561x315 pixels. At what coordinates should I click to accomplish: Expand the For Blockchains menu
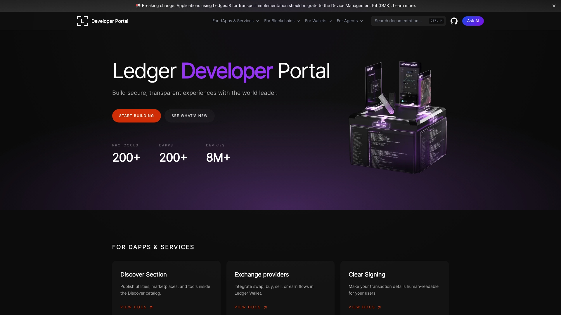click(x=282, y=21)
